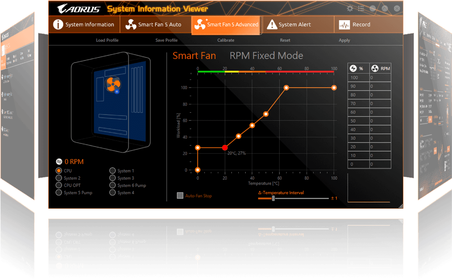Click Apply to save fan settings
This screenshot has height=279, width=452.
tap(344, 40)
